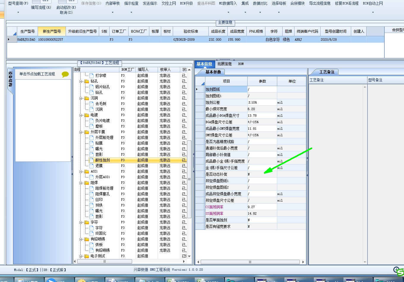This screenshot has height=282, width=404.
Task: Click the 最小焊环宽度 value field 6.20
Action: 262,109
